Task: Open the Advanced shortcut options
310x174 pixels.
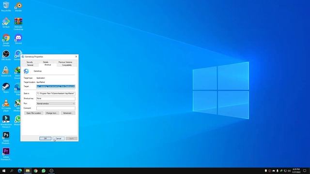Action: 67,113
